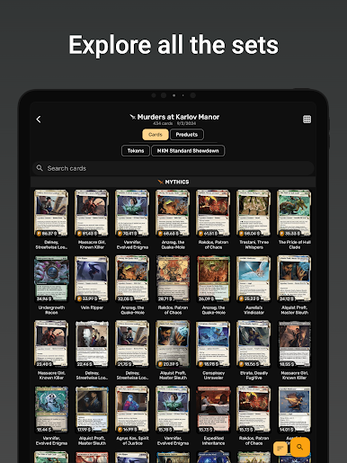This screenshot has height=463, width=347.
Task: Open Alquist Proft card priced 17.99 $
Action: [92, 409]
